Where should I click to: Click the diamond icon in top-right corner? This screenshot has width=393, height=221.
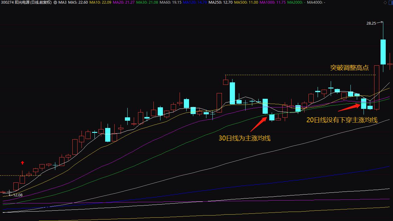coord(385,2)
